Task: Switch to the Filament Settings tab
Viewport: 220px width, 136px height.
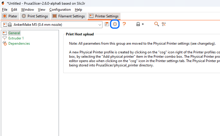Action: pos(69,16)
